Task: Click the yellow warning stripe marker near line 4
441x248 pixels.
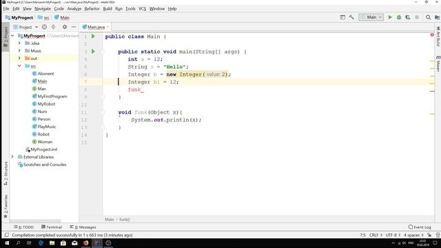Action: pyautogui.click(x=432, y=61)
